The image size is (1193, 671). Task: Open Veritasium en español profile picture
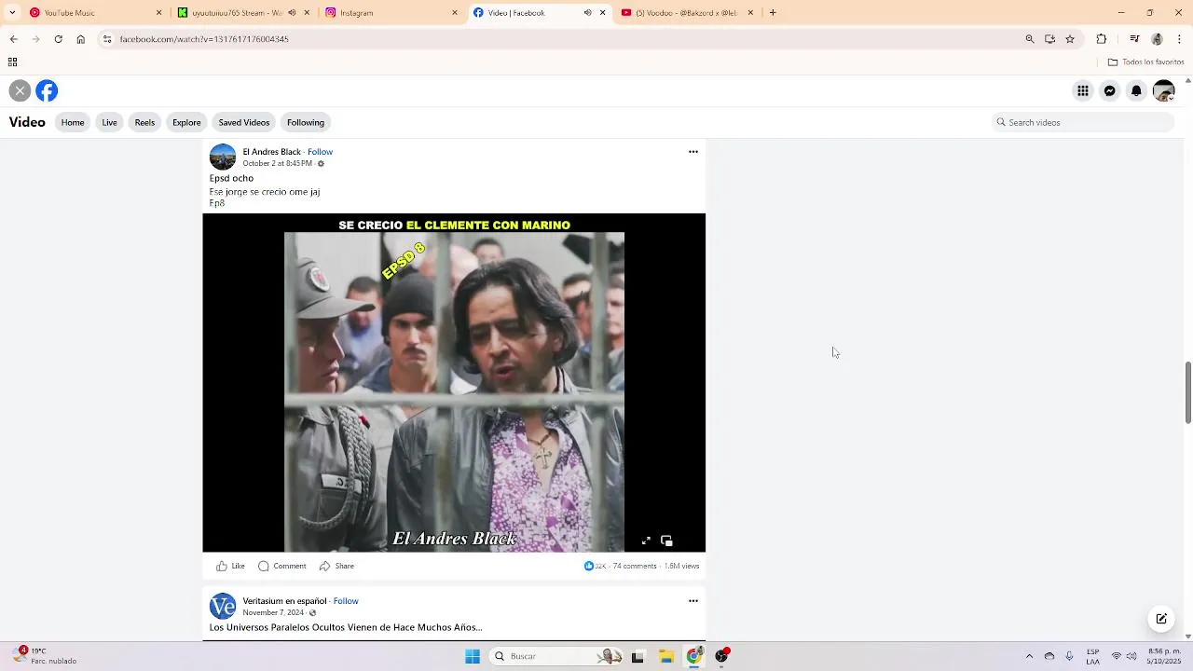click(223, 606)
